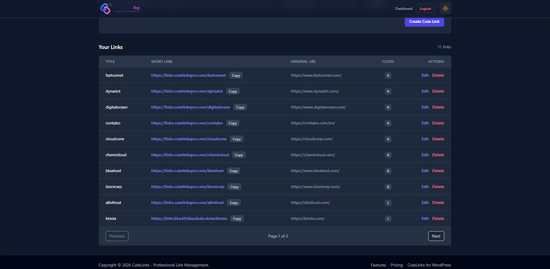Click the click count badge for allothost
The width and height of the screenshot is (550, 269).
pyautogui.click(x=388, y=203)
